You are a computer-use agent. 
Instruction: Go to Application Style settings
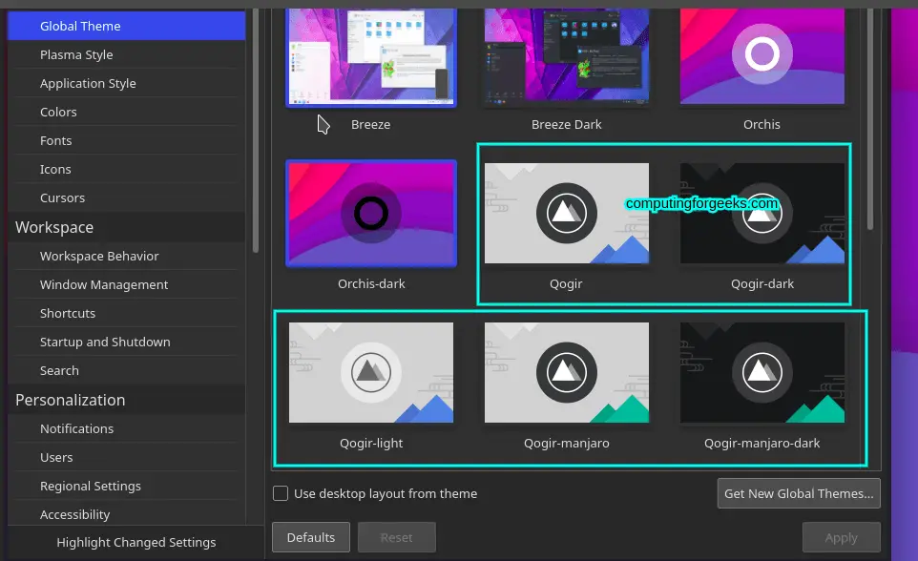[x=127, y=83]
